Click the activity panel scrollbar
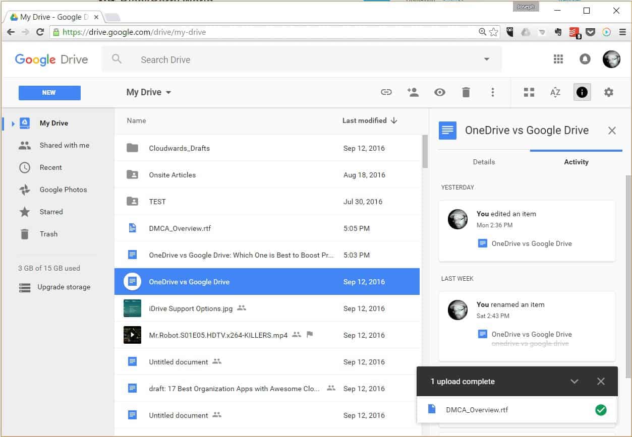The image size is (632, 437). coord(628,276)
